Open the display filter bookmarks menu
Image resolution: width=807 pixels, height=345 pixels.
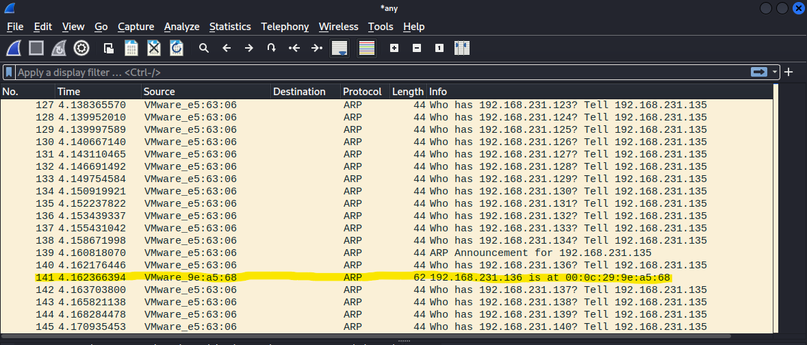[9, 72]
